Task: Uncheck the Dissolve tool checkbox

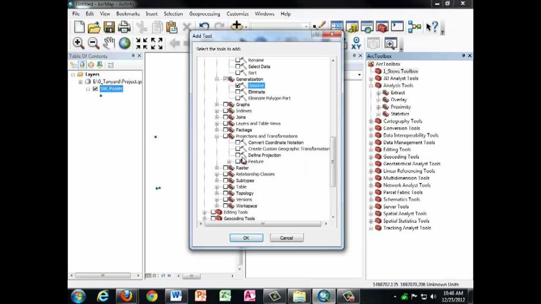Action: point(238,85)
